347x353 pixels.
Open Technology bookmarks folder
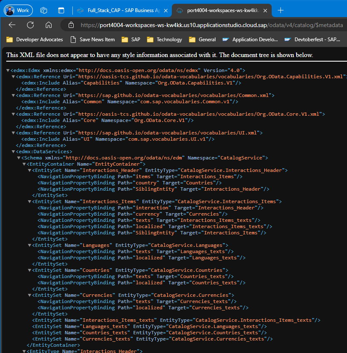pos(164,40)
